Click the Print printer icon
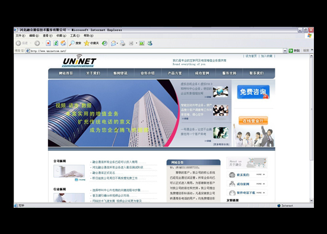This screenshot has width=327, height=234. [123, 43]
